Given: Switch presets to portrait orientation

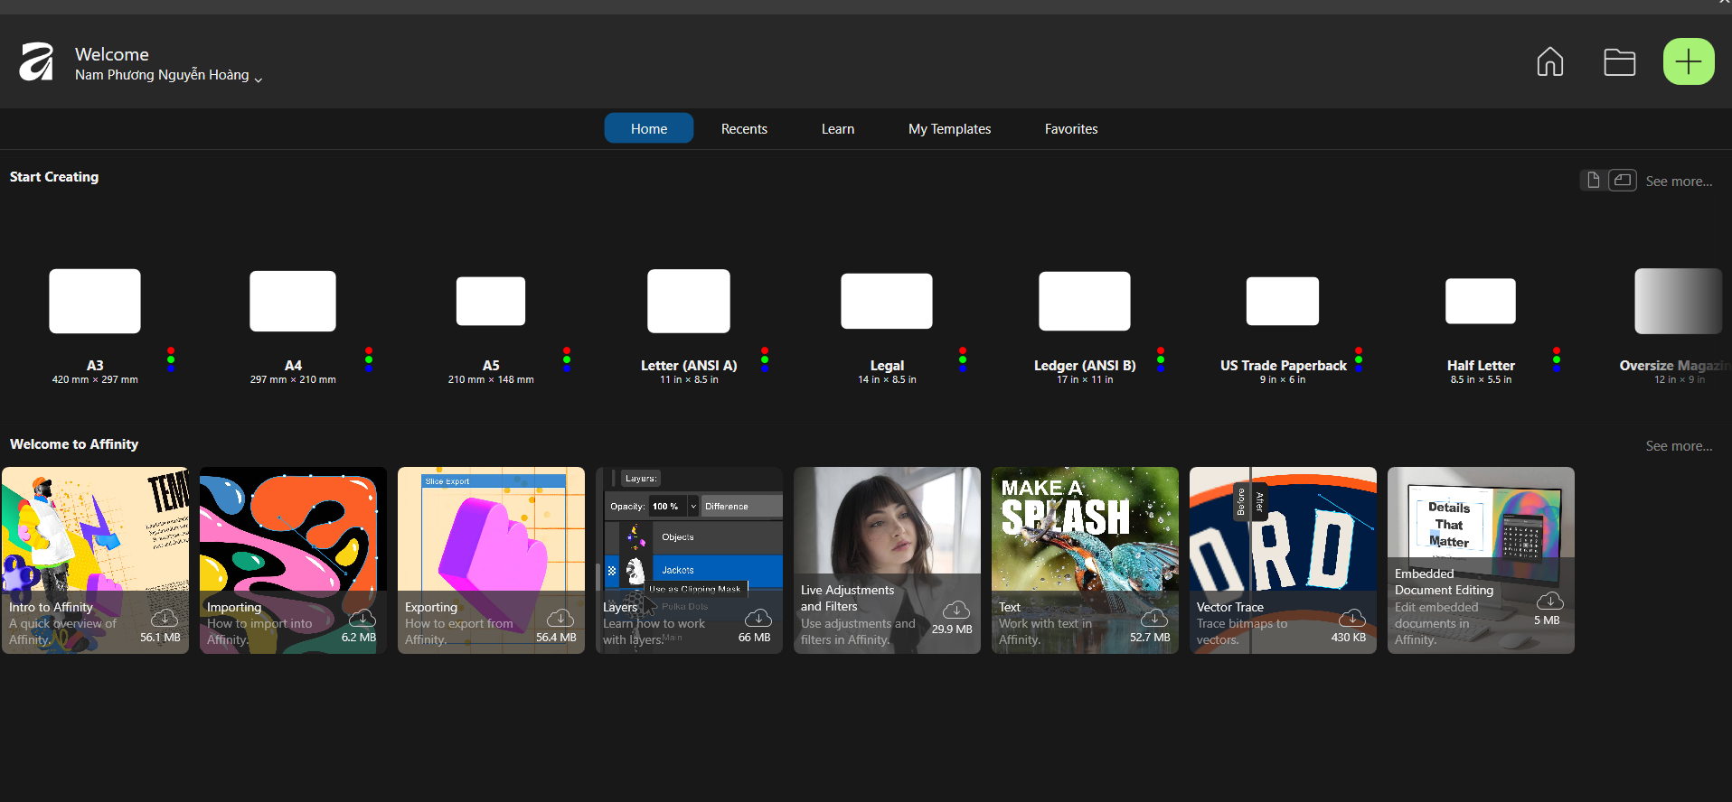Looking at the screenshot, I should coord(1593,181).
